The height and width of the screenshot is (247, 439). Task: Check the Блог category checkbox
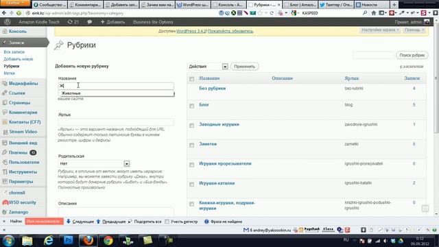[192, 106]
